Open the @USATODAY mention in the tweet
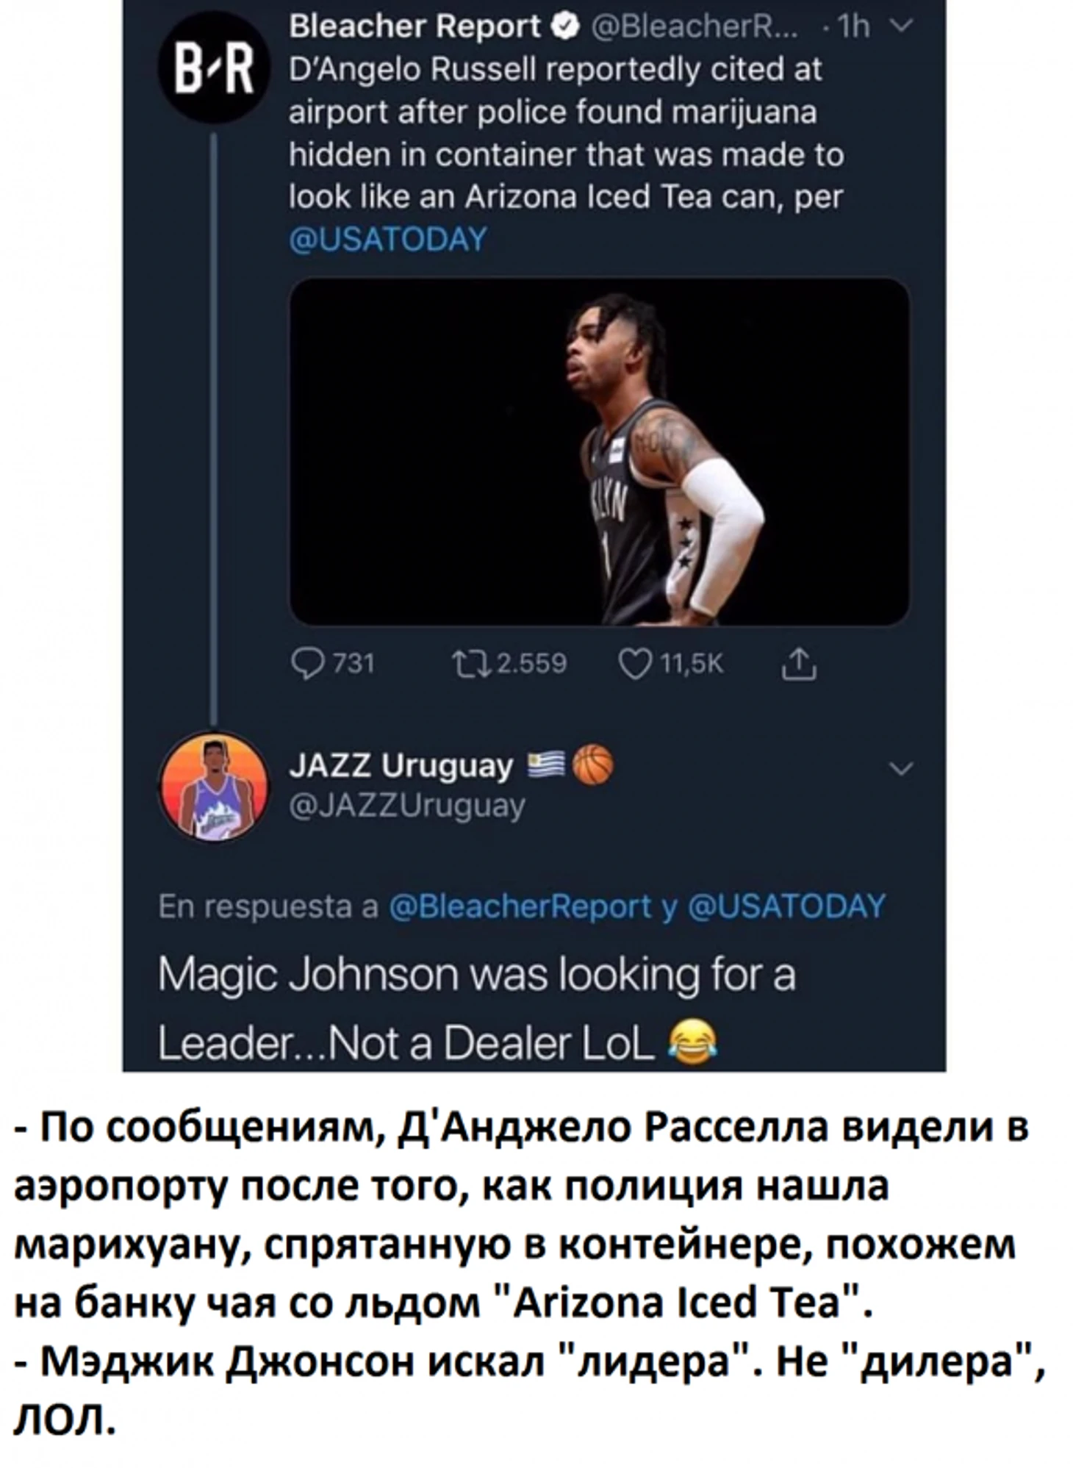The width and height of the screenshot is (1073, 1468). pos(388,240)
